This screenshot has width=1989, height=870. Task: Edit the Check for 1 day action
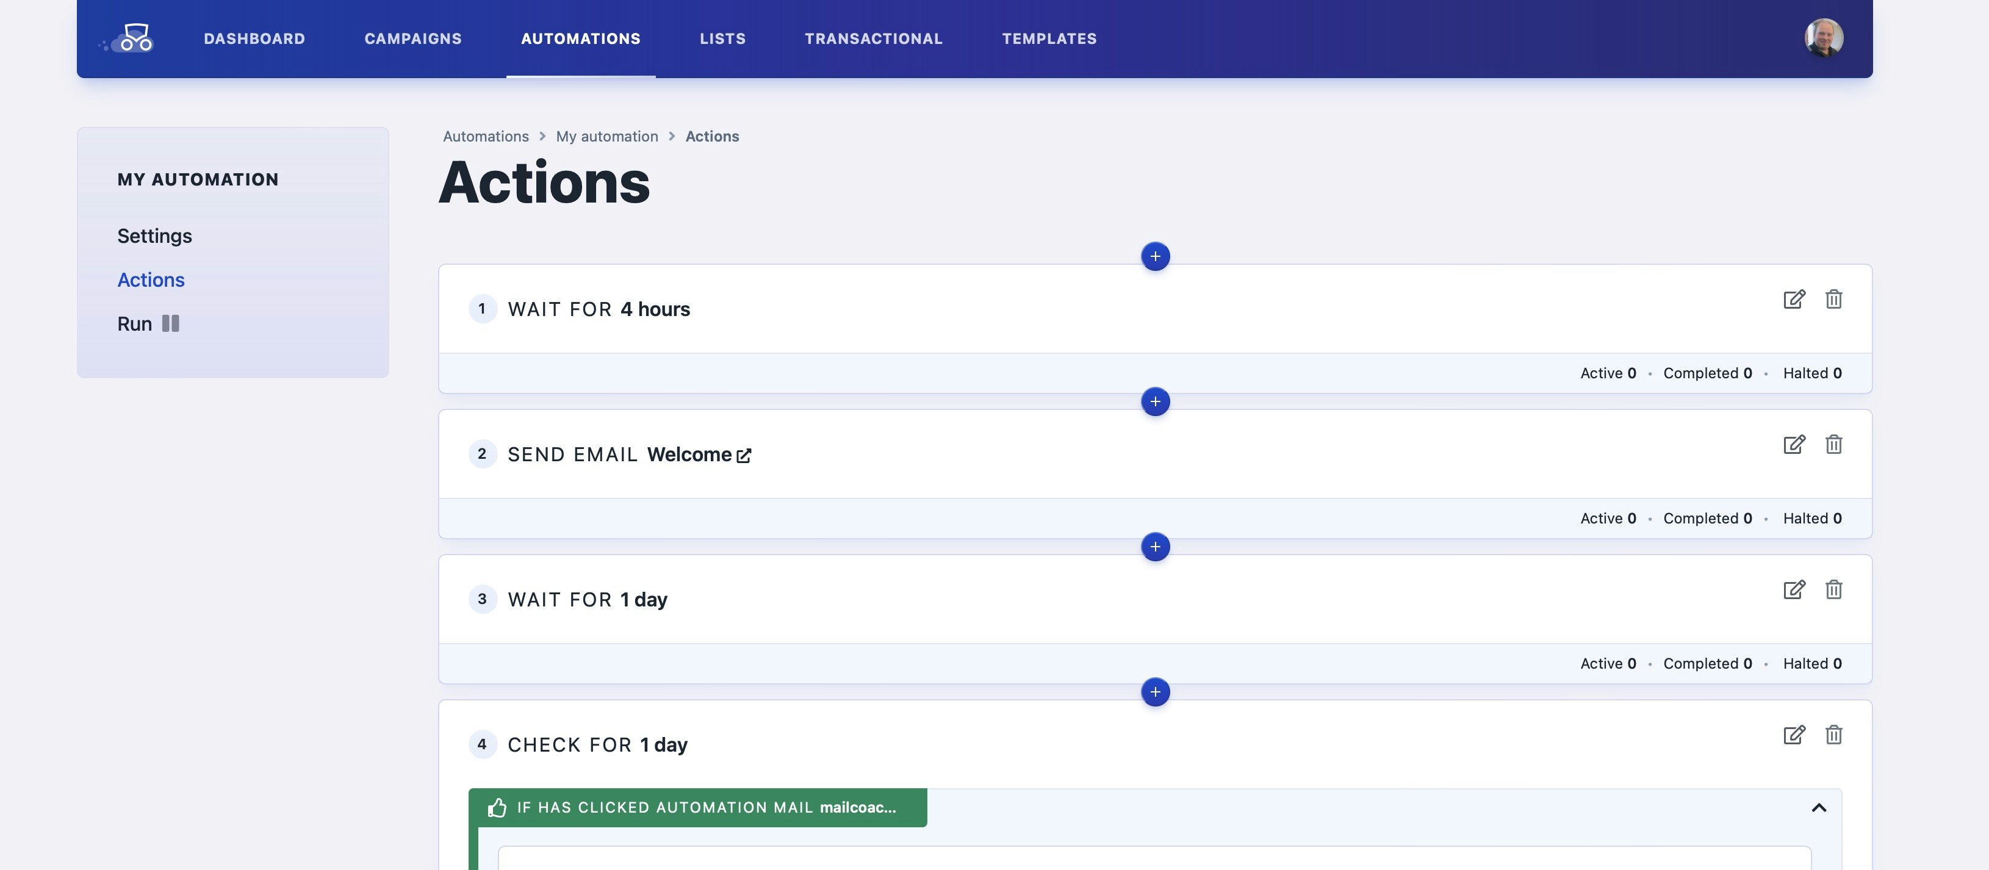coord(1794,735)
